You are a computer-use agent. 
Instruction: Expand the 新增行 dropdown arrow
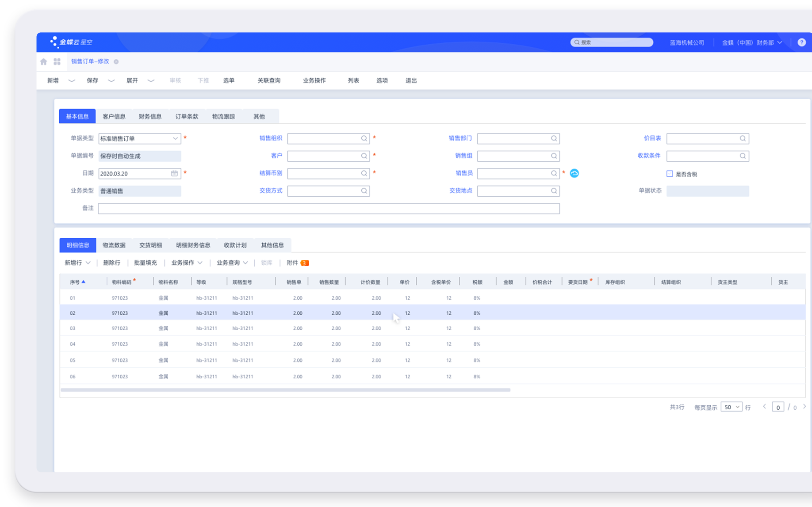click(x=88, y=263)
